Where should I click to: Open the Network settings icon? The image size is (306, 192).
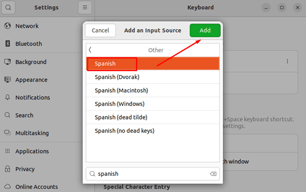[x=7, y=26]
